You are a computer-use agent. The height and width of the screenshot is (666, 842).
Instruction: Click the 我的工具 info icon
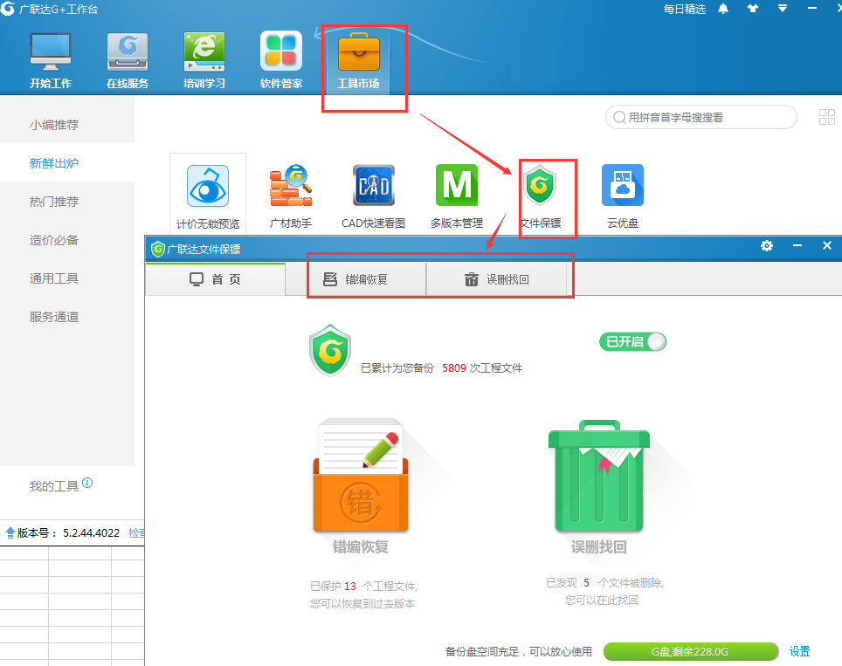(87, 483)
